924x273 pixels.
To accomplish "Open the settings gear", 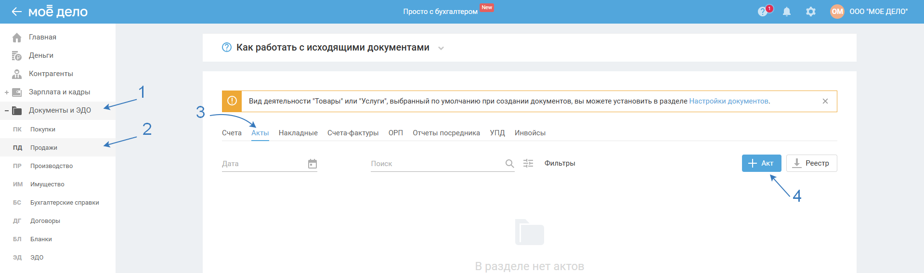I will (x=811, y=12).
